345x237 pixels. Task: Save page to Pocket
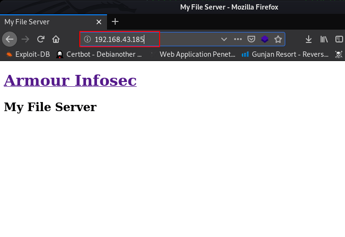coord(251,39)
